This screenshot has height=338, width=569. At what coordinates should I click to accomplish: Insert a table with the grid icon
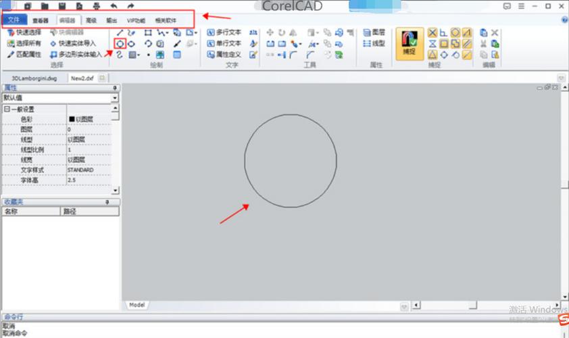(x=177, y=55)
